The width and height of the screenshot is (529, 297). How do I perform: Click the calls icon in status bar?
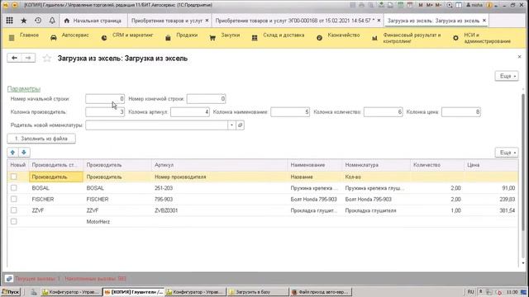[9, 279]
